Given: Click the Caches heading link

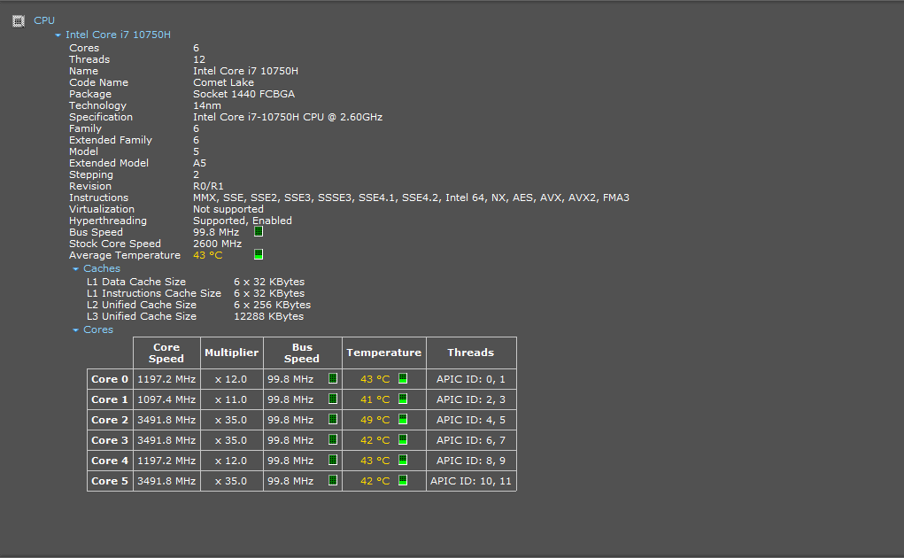Looking at the screenshot, I should coord(102,268).
